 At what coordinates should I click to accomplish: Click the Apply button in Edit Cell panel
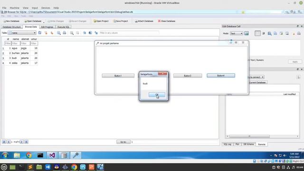(295, 62)
